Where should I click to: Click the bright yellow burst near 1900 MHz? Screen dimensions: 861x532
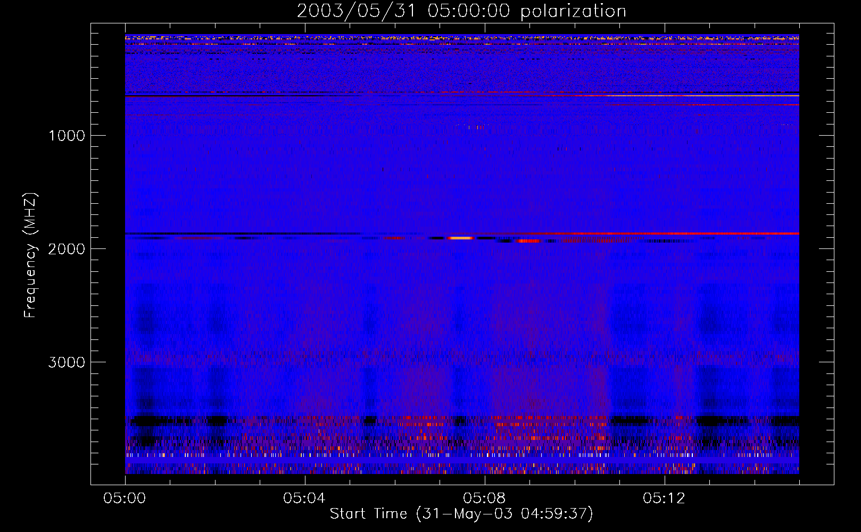461,238
